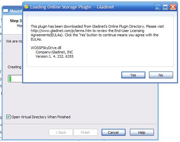Click Yes to accept the EULAs

(x=133, y=75)
